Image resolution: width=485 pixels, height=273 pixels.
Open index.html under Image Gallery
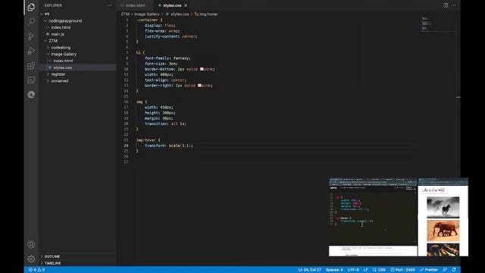point(63,61)
